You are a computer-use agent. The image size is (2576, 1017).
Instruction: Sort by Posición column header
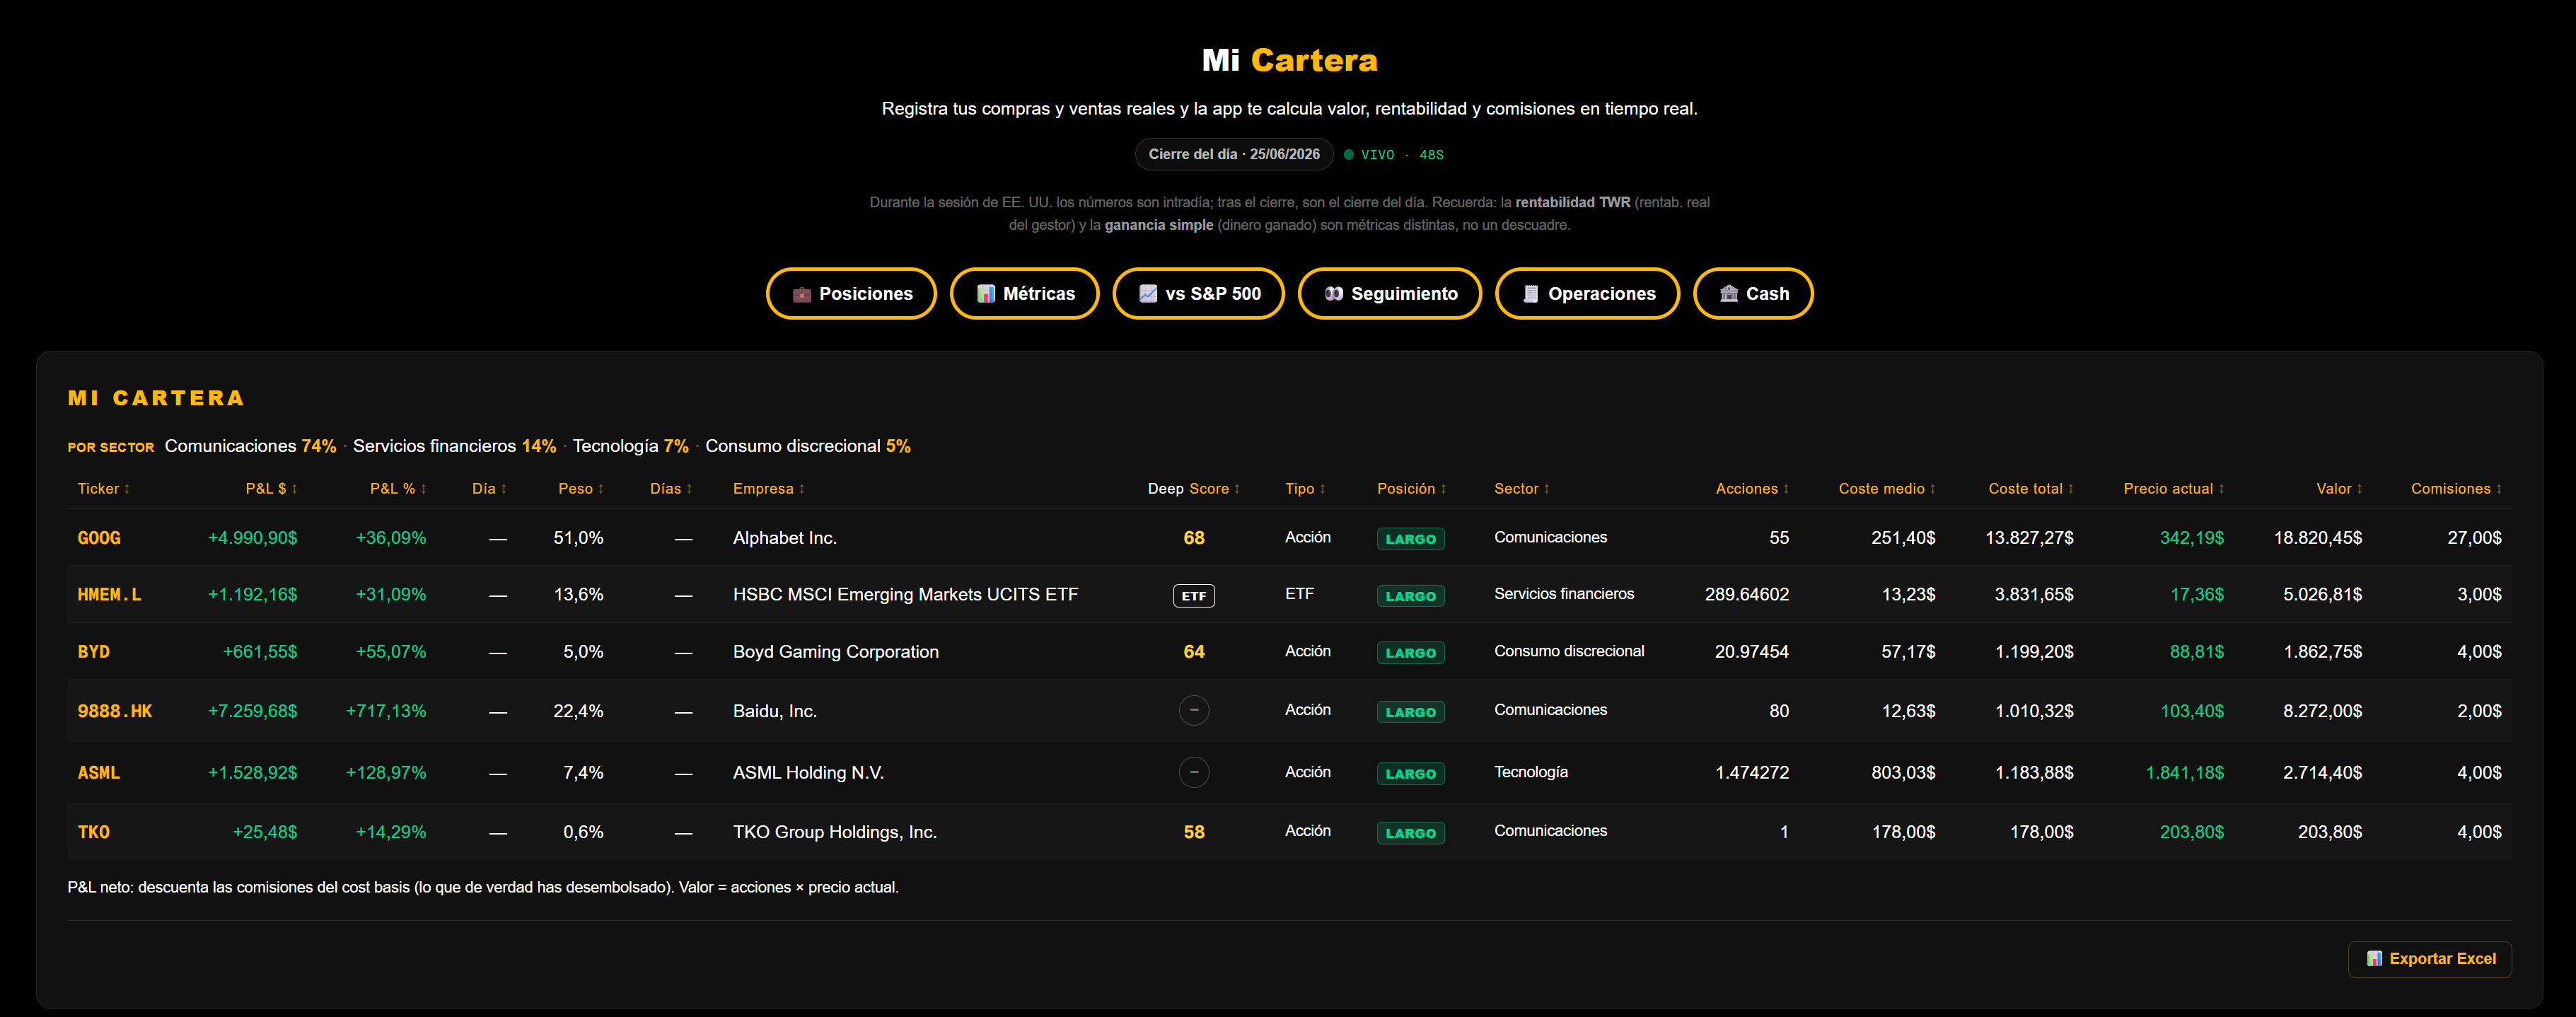click(x=1411, y=488)
